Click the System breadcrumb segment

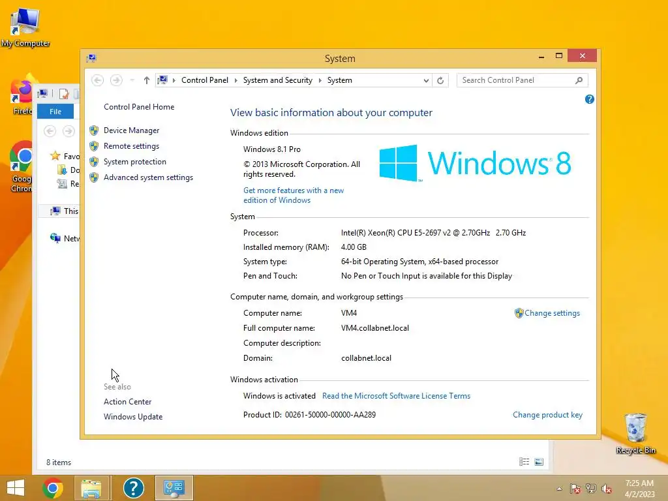pyautogui.click(x=339, y=80)
